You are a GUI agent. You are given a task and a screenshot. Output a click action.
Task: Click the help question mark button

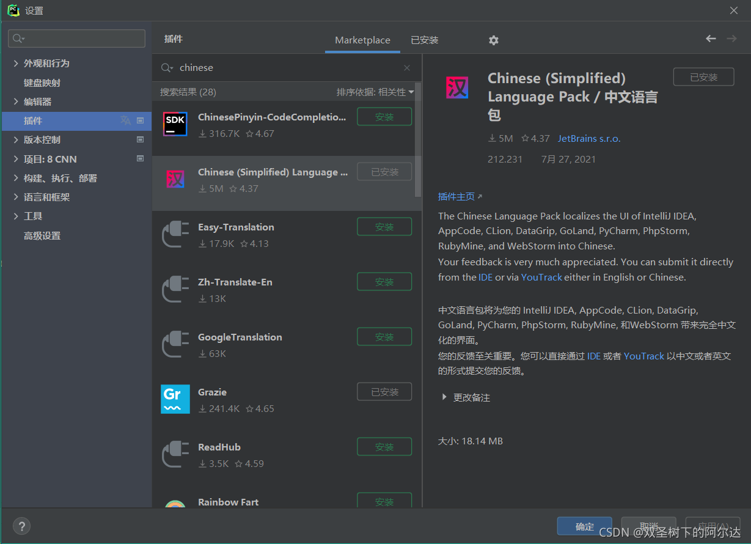point(21,526)
